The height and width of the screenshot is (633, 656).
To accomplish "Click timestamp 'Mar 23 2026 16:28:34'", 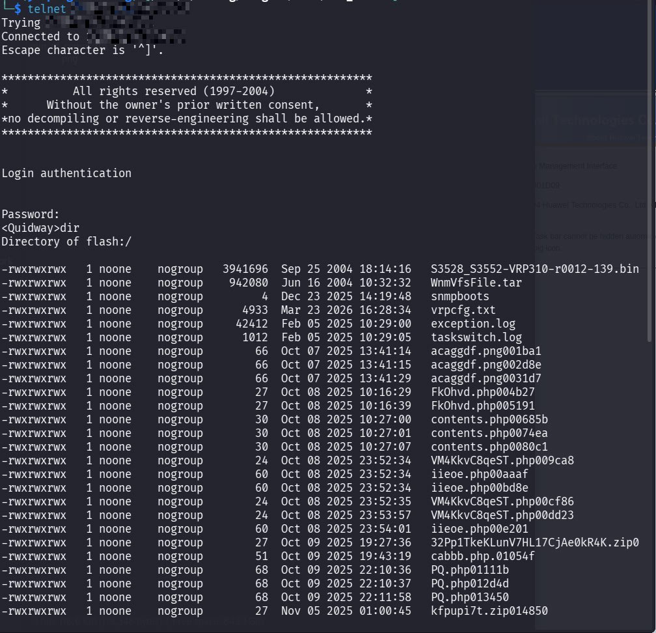I will [346, 310].
